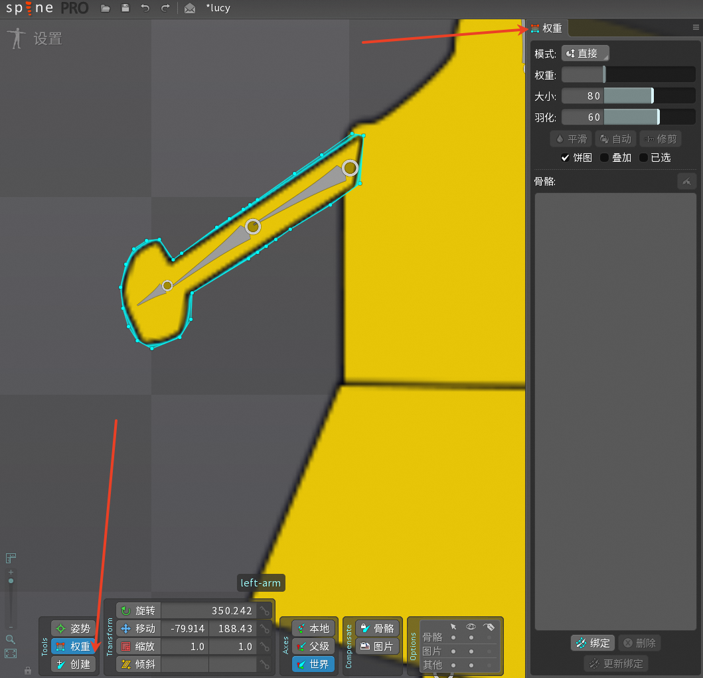Click the rotation value field 350.242
Screen dimensions: 703x678
tap(210, 610)
